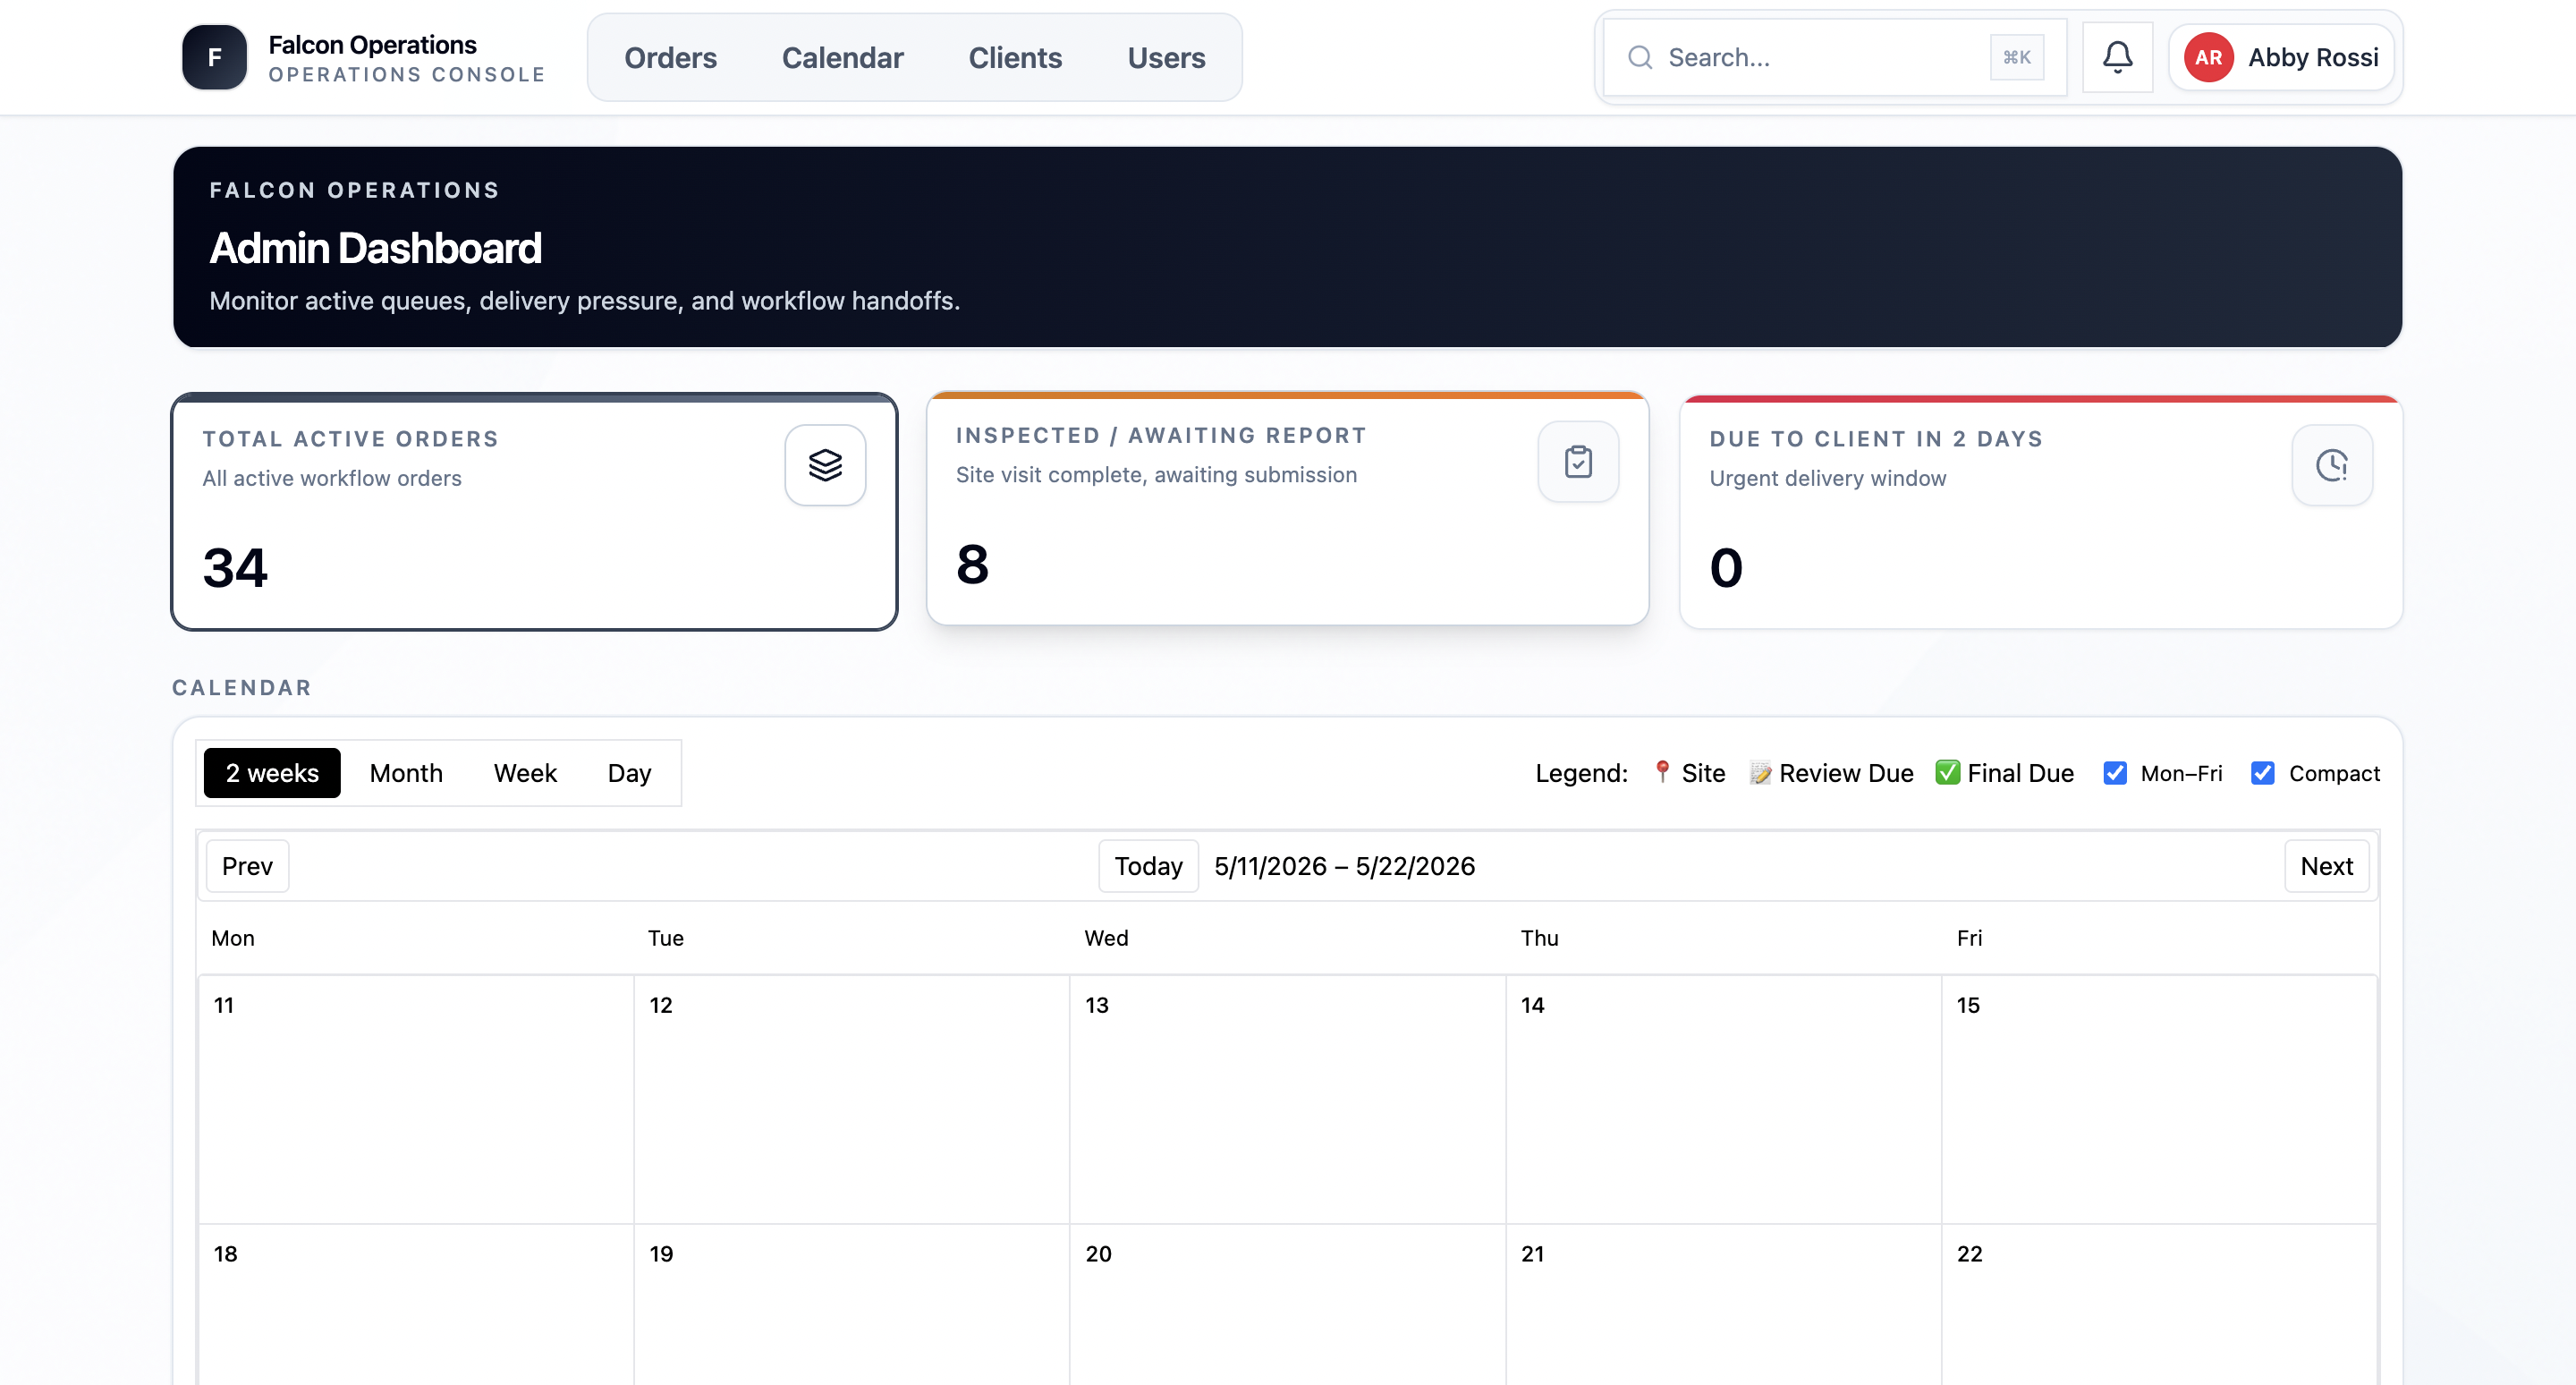The image size is (2576, 1385).
Task: Click the Review Due memo legend icon
Action: tap(1760, 772)
